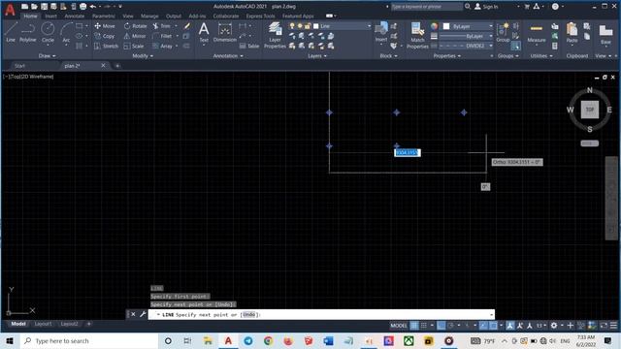Viewport: 621px width, 349px height.
Task: Toggle annotation object visibility in status bar
Action: pos(510,326)
